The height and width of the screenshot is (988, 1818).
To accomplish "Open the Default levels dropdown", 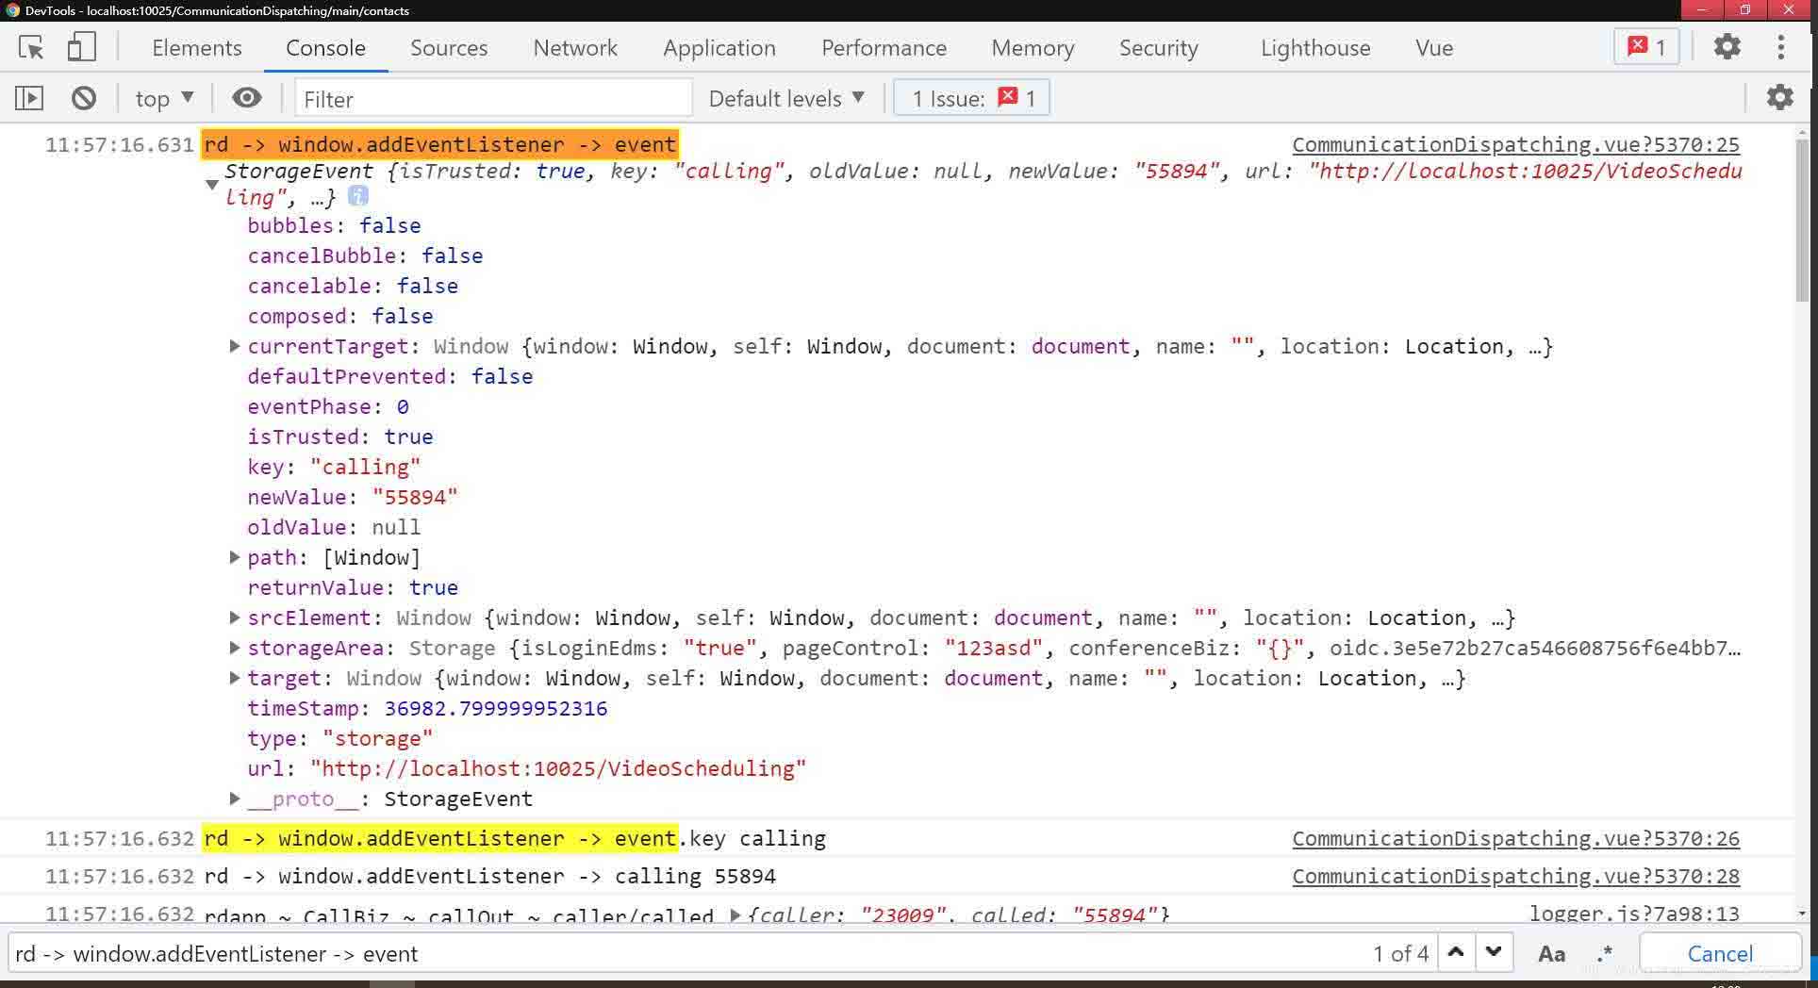I will 786,98.
